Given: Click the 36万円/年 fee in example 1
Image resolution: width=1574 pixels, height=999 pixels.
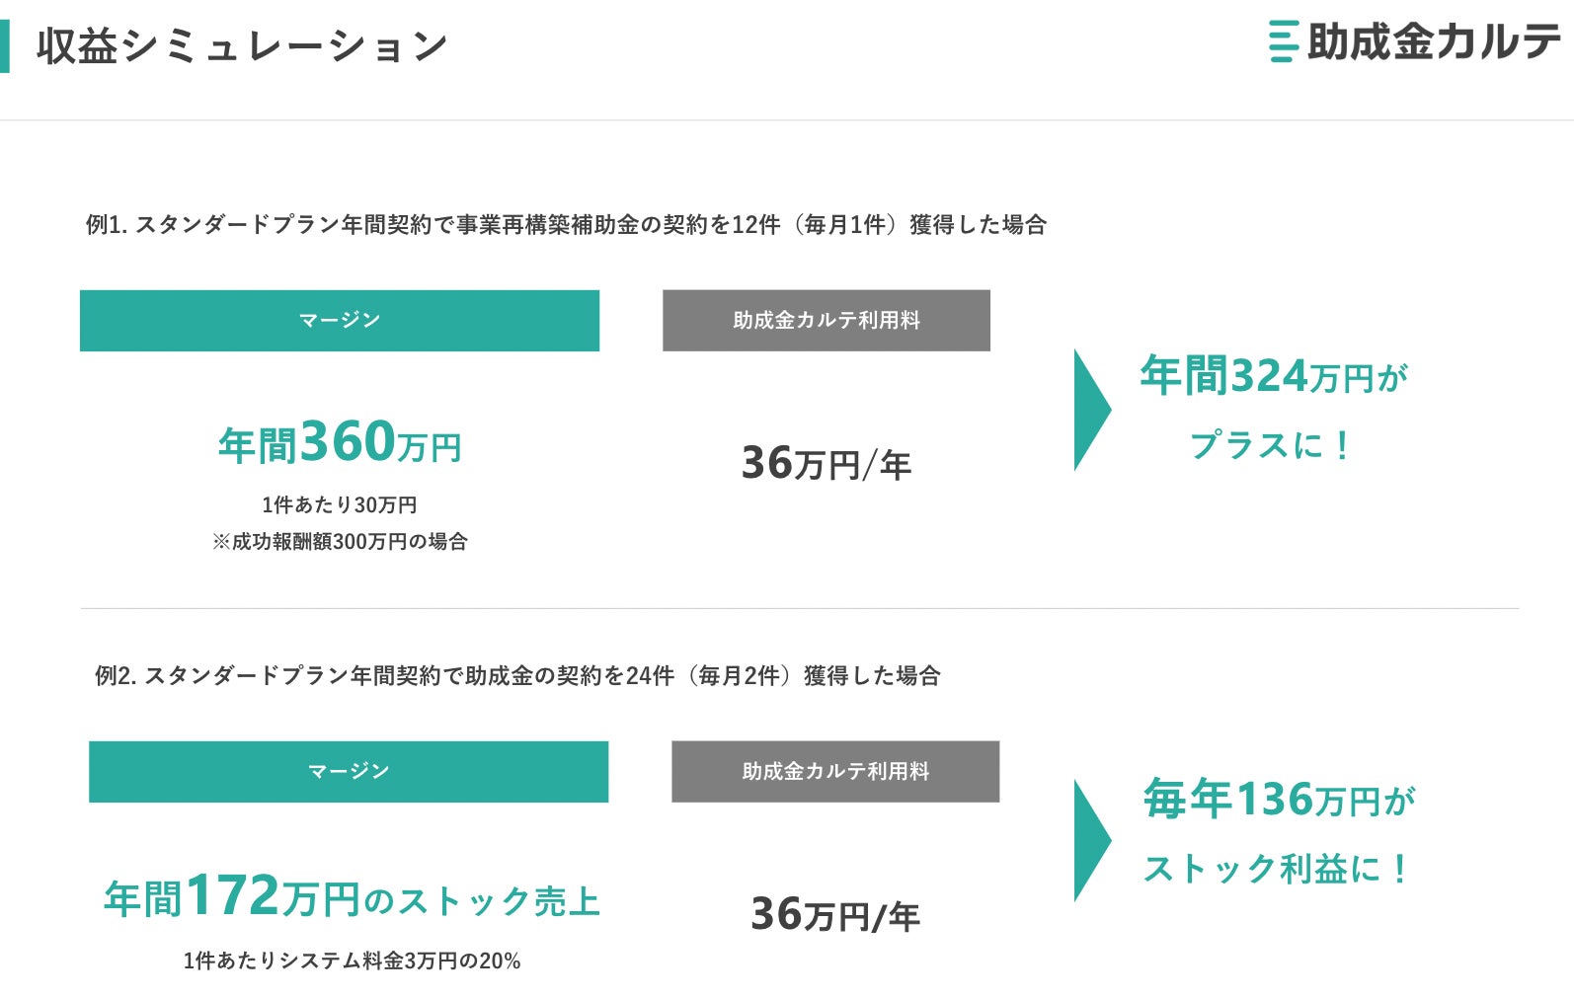Looking at the screenshot, I should click(826, 463).
